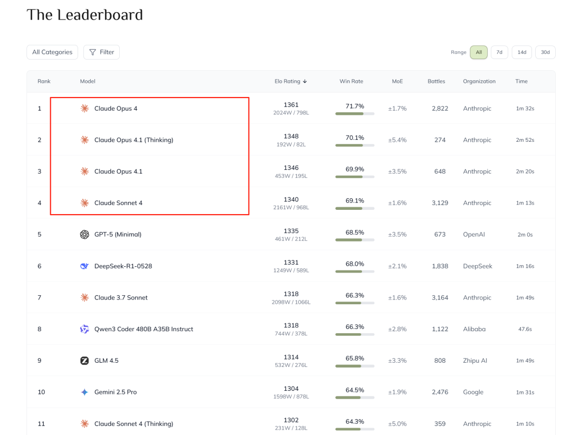Click the GLM 4.5 Z logo icon
This screenshot has height=435, width=570.
click(84, 361)
